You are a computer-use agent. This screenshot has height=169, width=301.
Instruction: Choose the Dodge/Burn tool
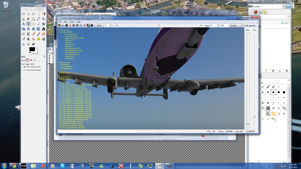click(33, 44)
